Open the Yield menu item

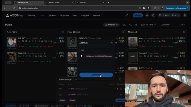point(75,15)
